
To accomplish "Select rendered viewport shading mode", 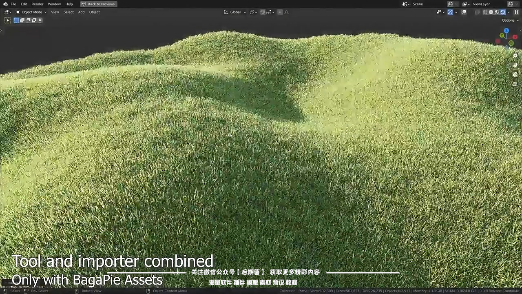I will pyautogui.click(x=503, y=12).
